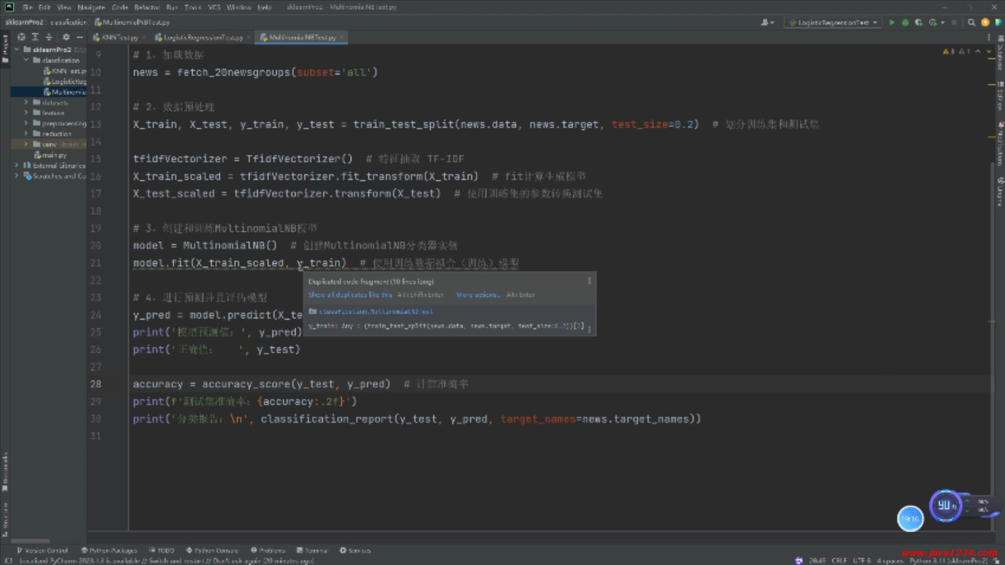Run the LogisticRegressionTest configuration
Image resolution: width=1005 pixels, height=565 pixels.
click(891, 22)
